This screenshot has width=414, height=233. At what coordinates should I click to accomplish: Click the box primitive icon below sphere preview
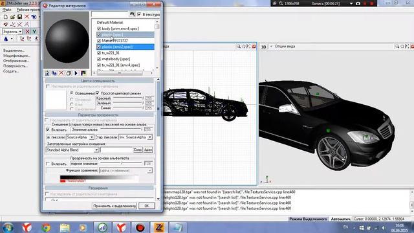[69, 73]
